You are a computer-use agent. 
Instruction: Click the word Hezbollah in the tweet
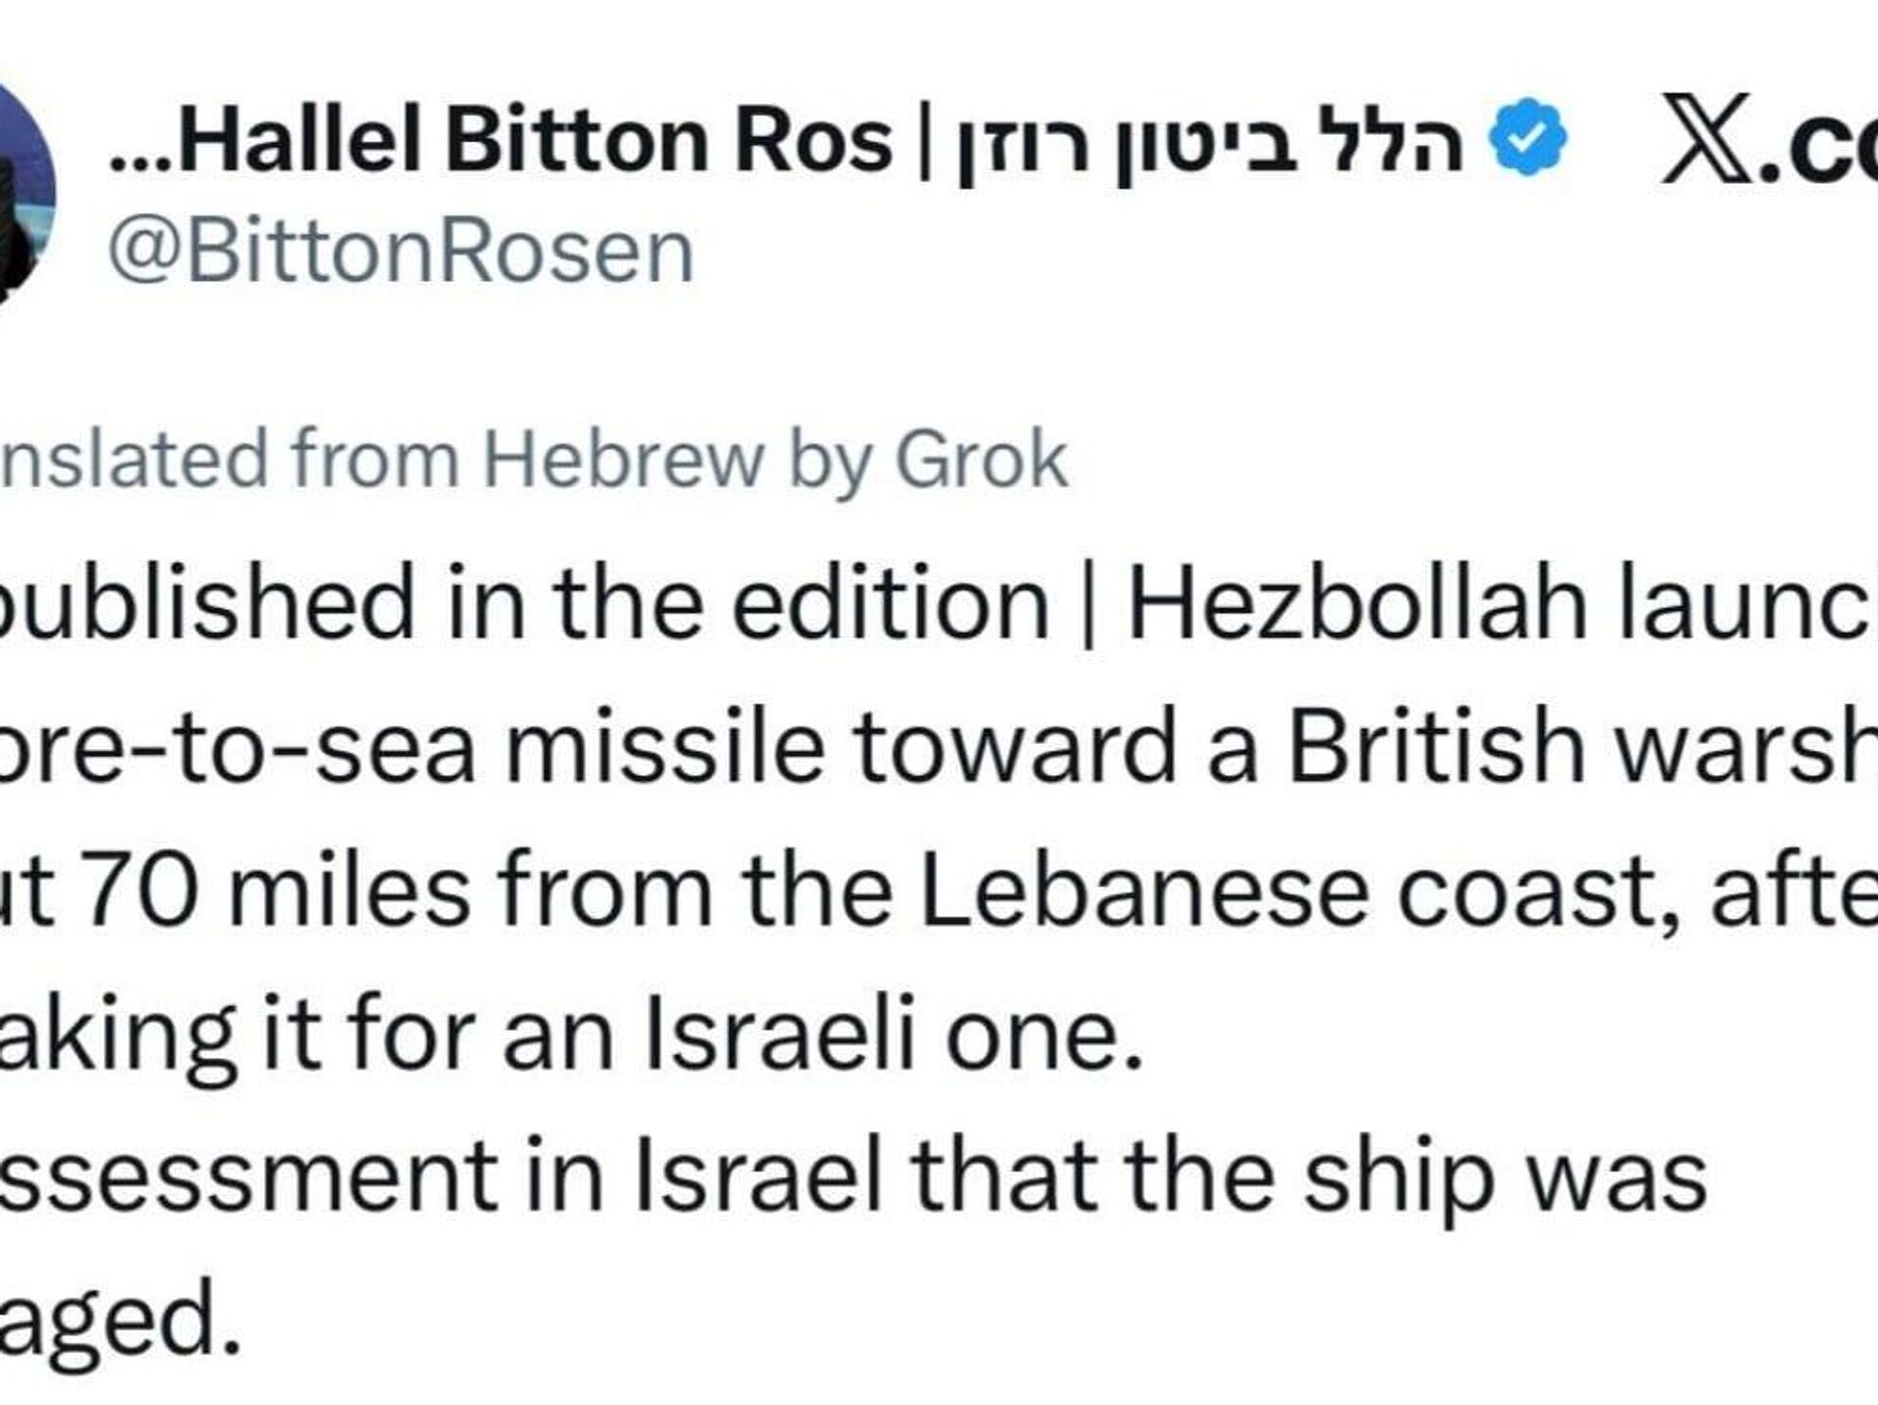(1358, 603)
